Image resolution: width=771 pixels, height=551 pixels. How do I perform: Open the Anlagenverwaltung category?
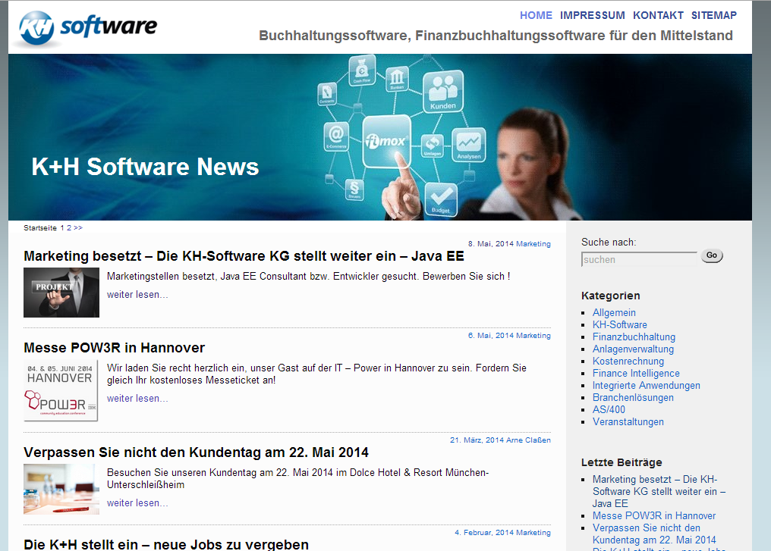(x=633, y=349)
